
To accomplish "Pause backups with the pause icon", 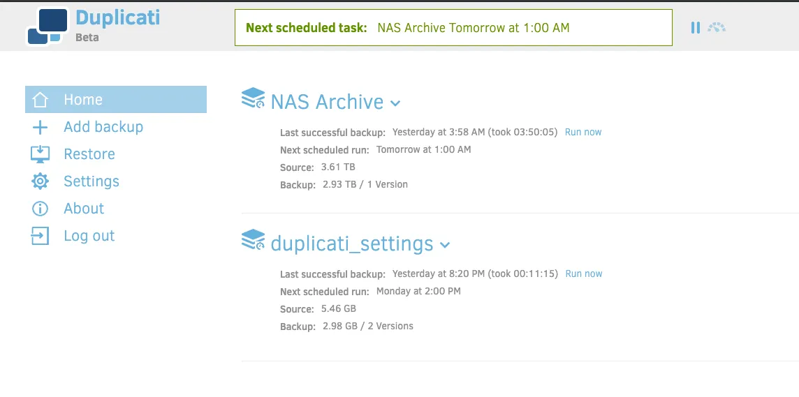I will [x=696, y=27].
